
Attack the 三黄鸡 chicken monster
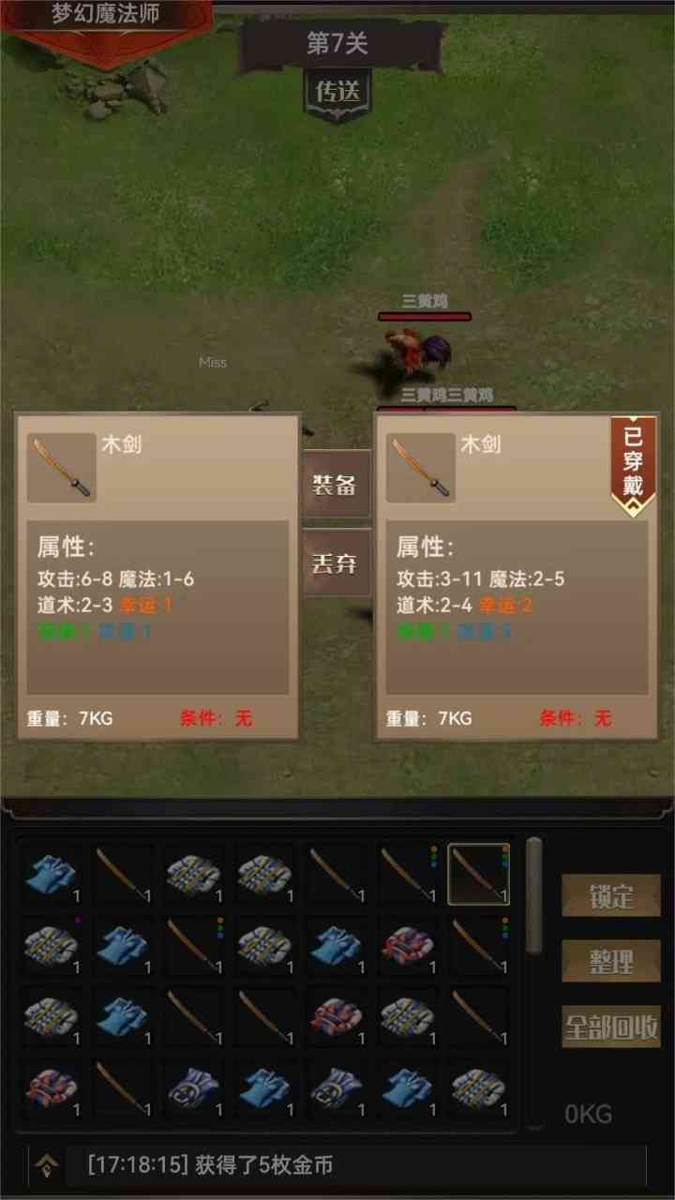tap(419, 352)
